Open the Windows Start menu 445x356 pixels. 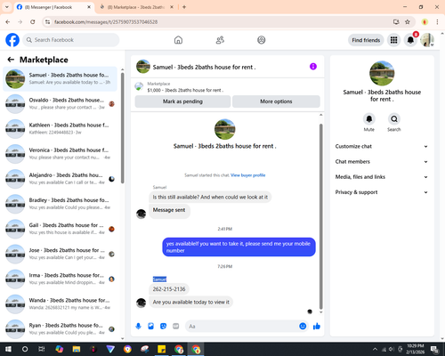[8, 349]
